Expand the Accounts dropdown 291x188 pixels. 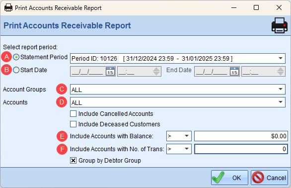point(178,102)
